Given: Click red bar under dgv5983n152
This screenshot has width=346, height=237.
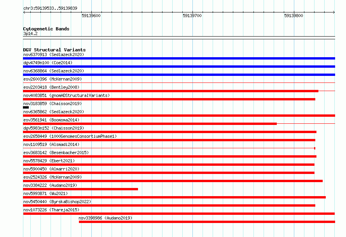Looking at the screenshot, I should pos(170,132).
